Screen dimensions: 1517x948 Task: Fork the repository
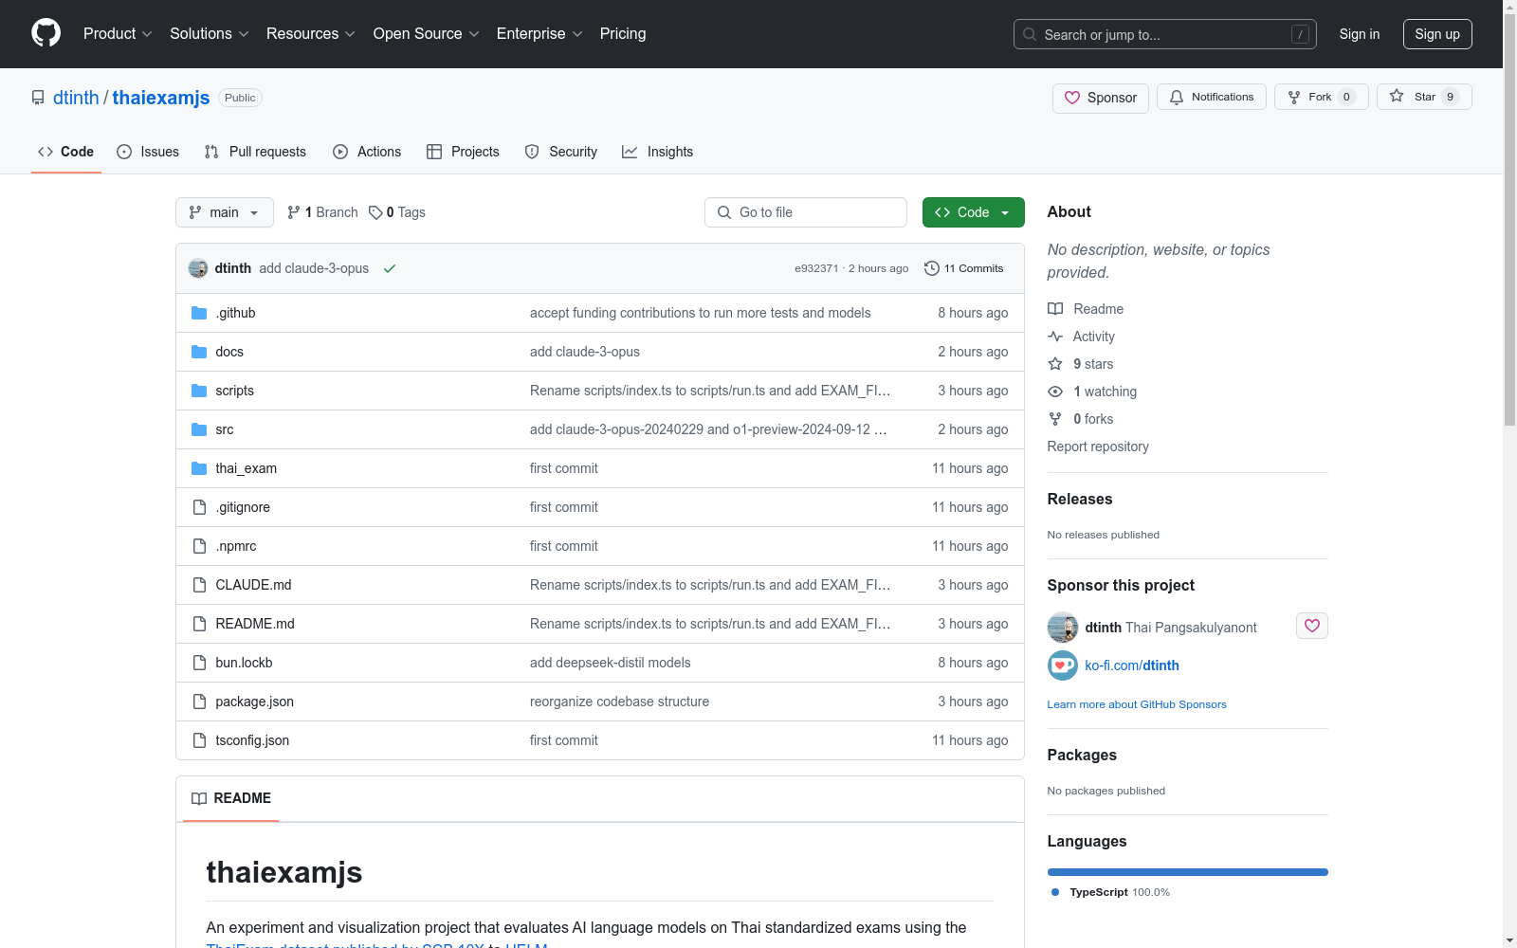click(1322, 97)
